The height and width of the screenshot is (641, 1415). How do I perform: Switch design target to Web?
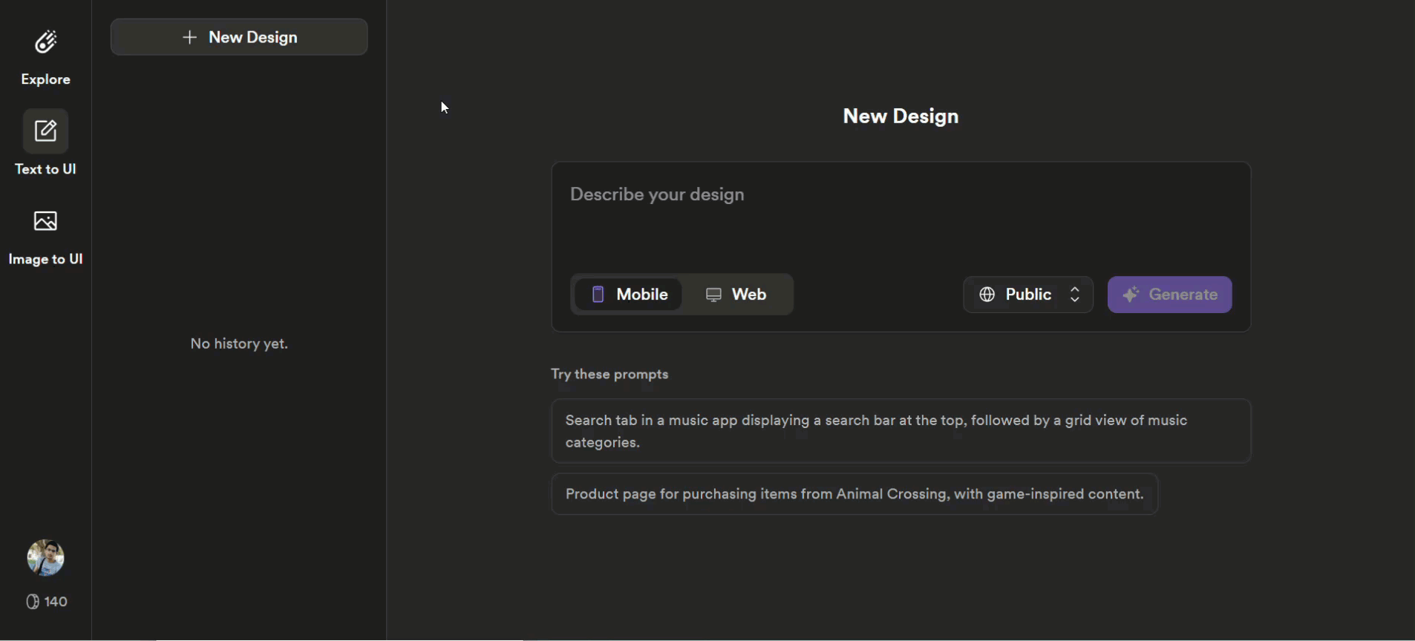tap(736, 295)
